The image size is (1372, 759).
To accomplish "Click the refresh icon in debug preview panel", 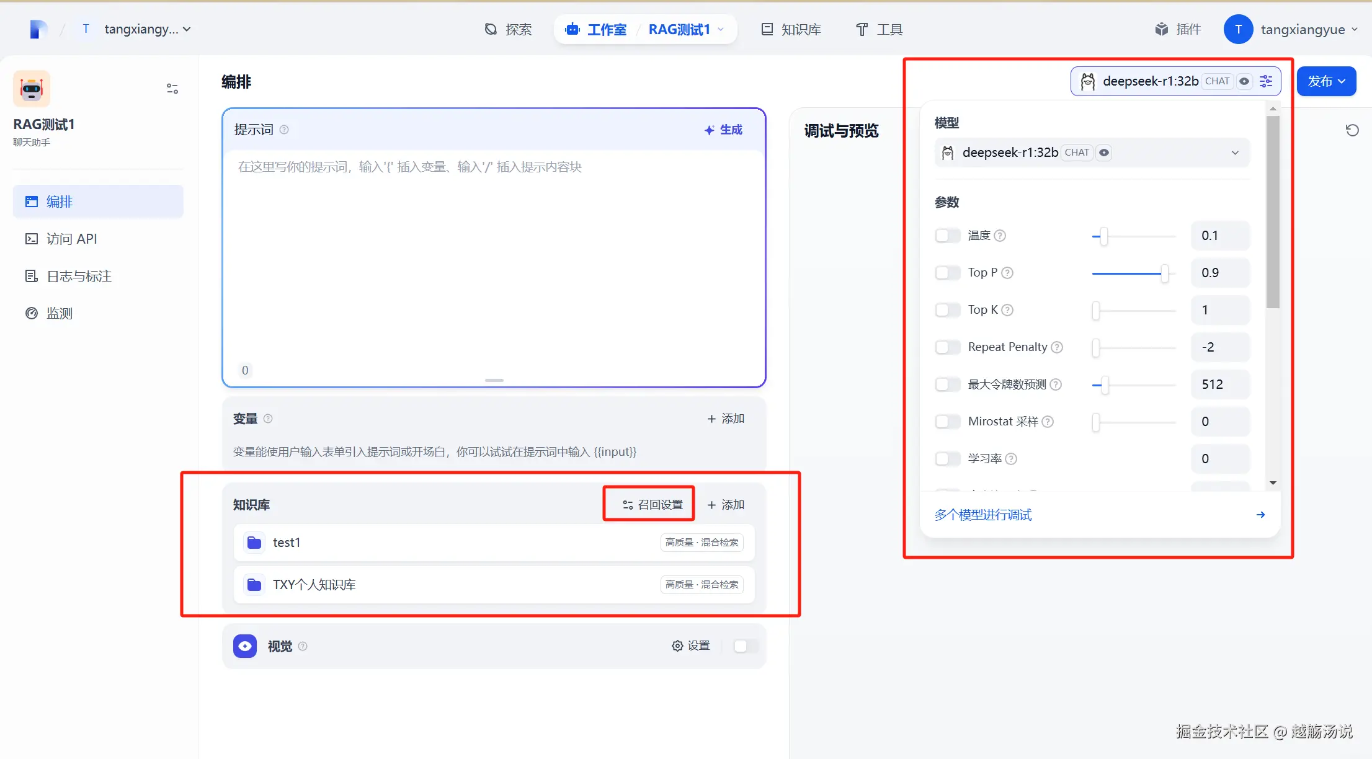I will (1352, 130).
